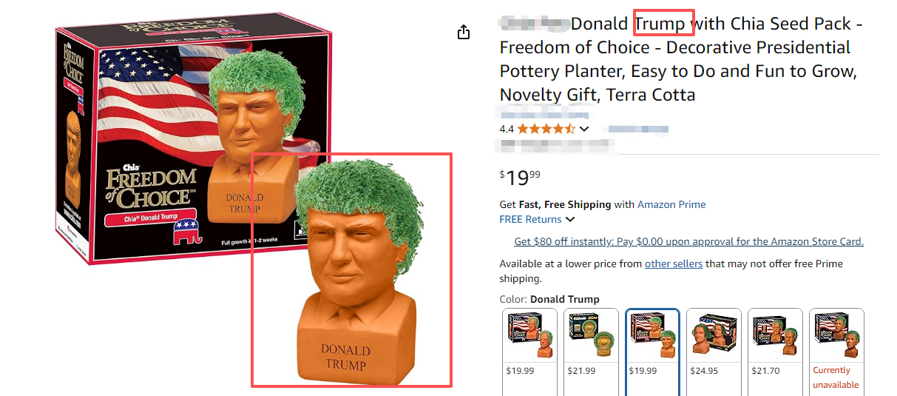
Task: Open the Amazon Prime link
Action: [x=671, y=204]
